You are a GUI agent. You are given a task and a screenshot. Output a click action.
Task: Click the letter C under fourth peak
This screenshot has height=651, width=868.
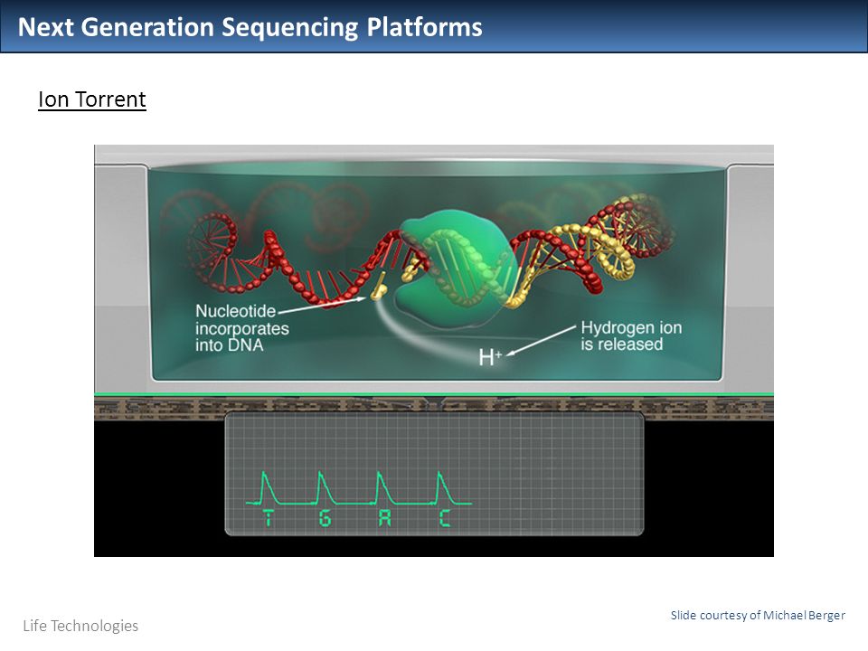coord(445,519)
